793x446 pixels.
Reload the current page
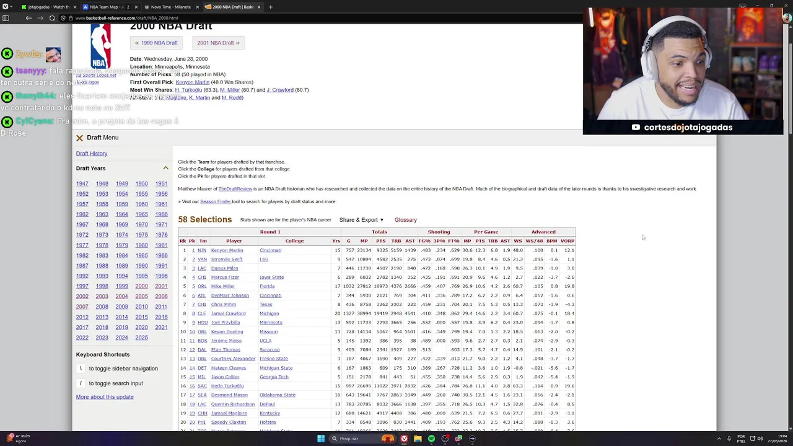[52, 18]
